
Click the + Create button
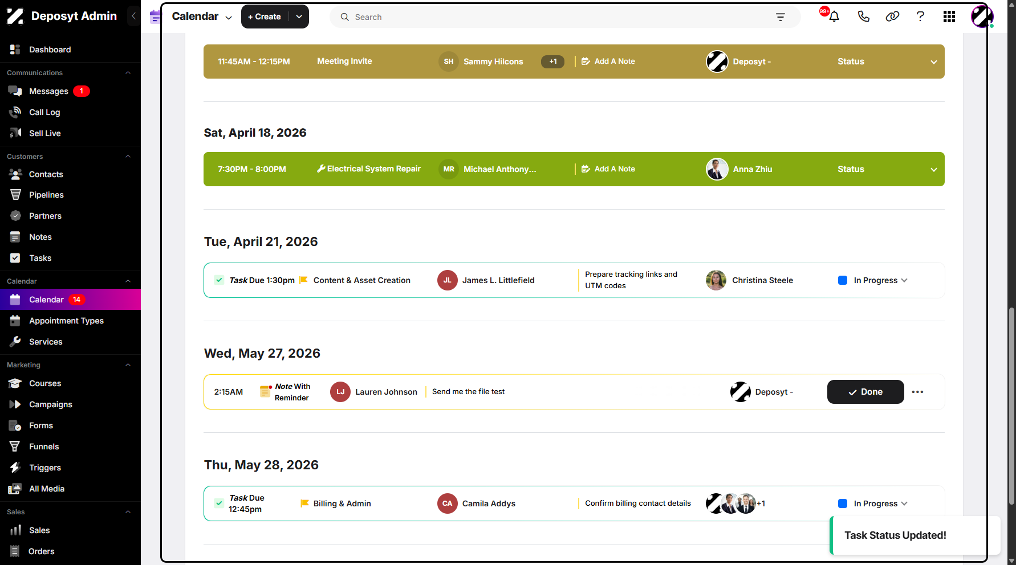click(265, 17)
